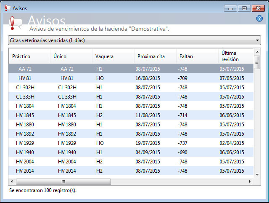Image resolution: width=269 pixels, height=203 pixels.
Task: Click the large red exclamation speech bubble icon
Action: click(15, 23)
